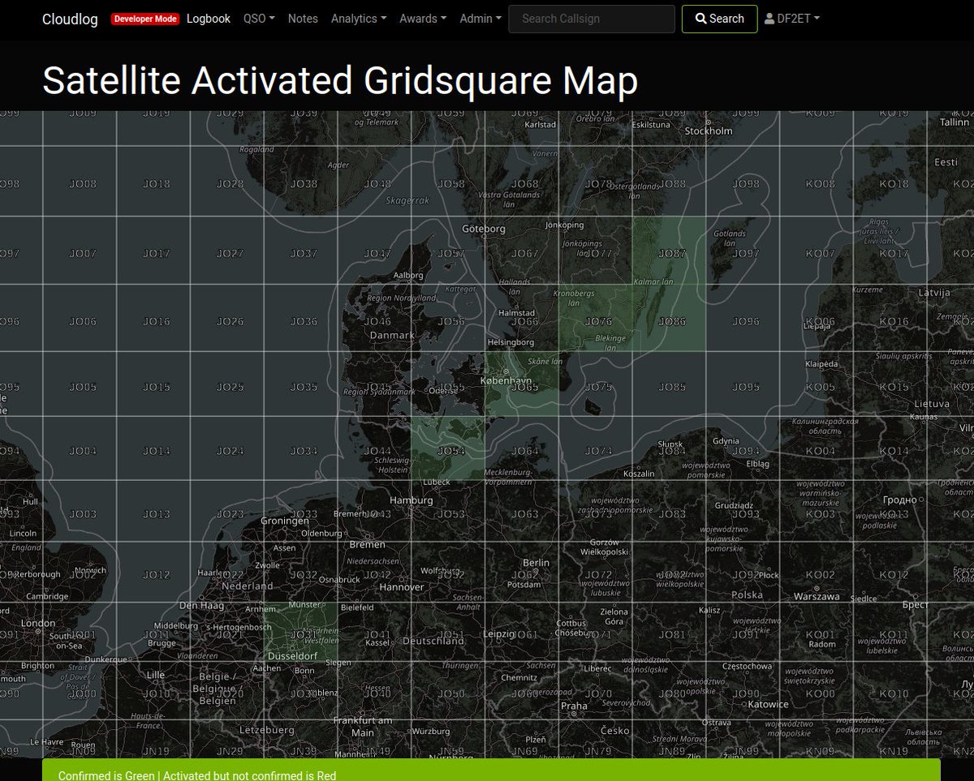Click the Developer Mode badge

coord(145,19)
